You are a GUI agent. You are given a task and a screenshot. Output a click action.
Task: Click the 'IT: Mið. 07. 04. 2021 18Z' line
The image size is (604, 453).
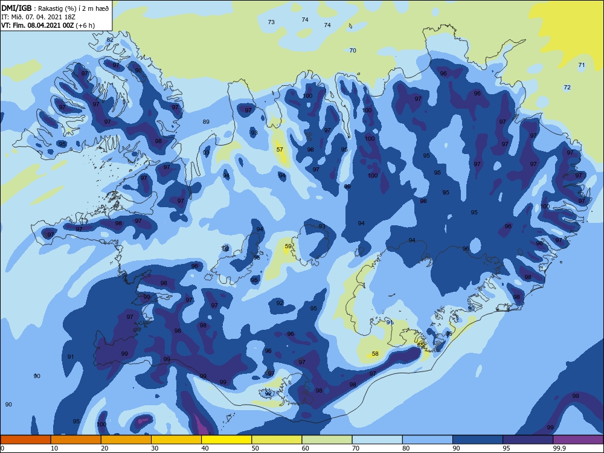[x=39, y=17]
